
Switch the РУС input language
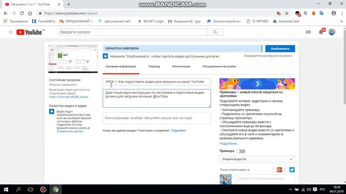coord(322,189)
